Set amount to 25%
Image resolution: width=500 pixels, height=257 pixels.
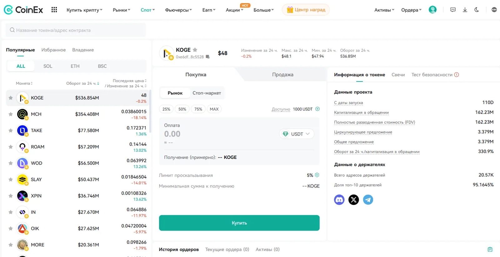(x=166, y=109)
